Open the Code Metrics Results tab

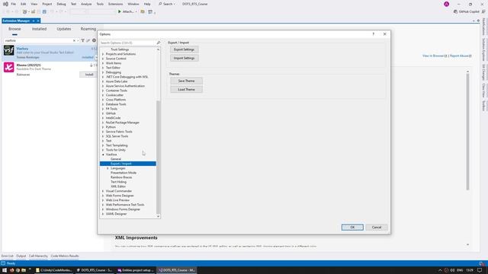[x=65, y=256]
